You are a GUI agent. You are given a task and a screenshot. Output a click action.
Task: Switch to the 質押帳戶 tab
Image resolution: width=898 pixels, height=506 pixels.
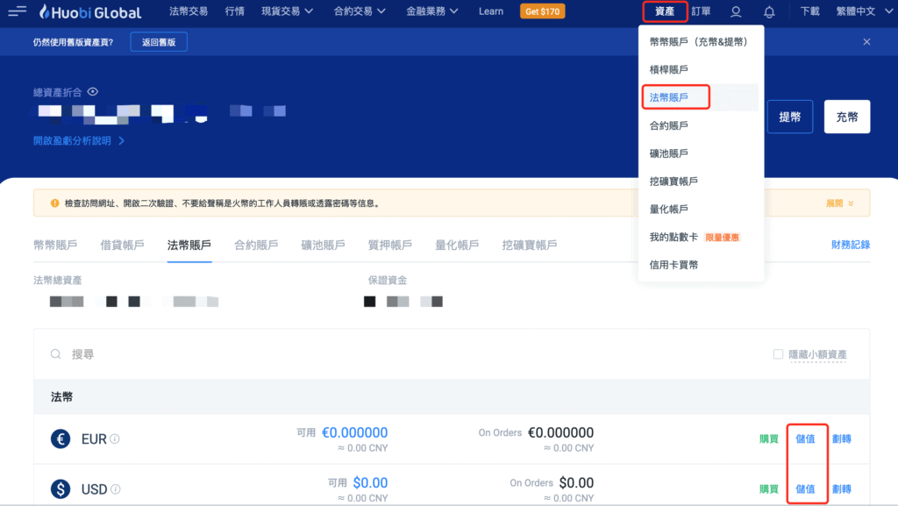(x=390, y=245)
